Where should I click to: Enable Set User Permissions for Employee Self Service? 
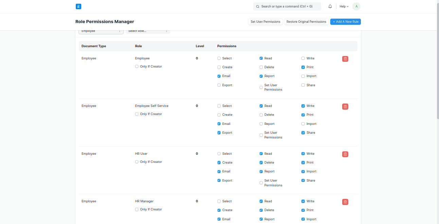(261, 135)
